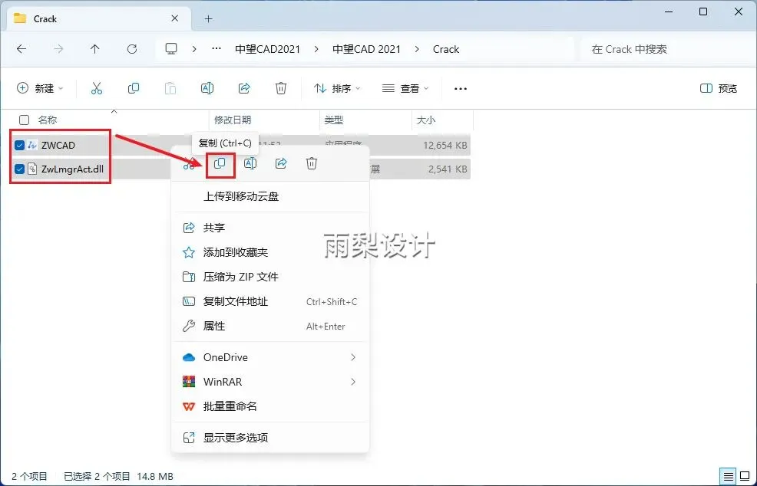
Task: Select the ZWCAD file name
Action: pos(58,145)
